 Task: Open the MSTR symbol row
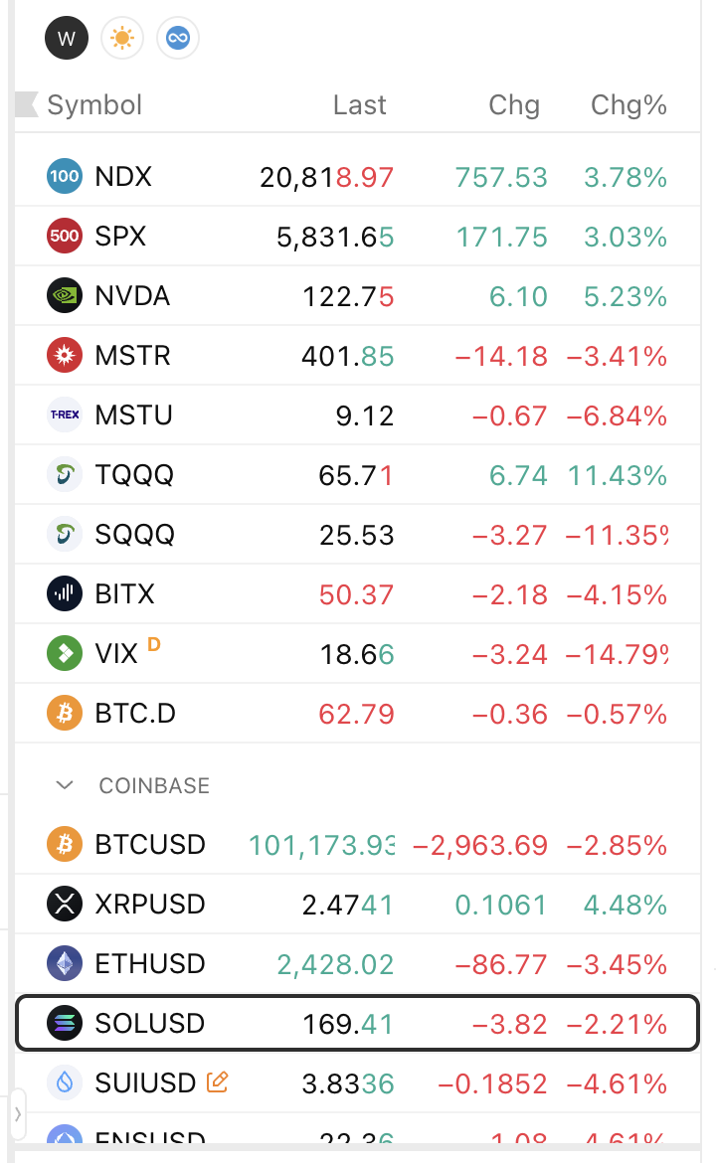pyautogui.click(x=133, y=356)
